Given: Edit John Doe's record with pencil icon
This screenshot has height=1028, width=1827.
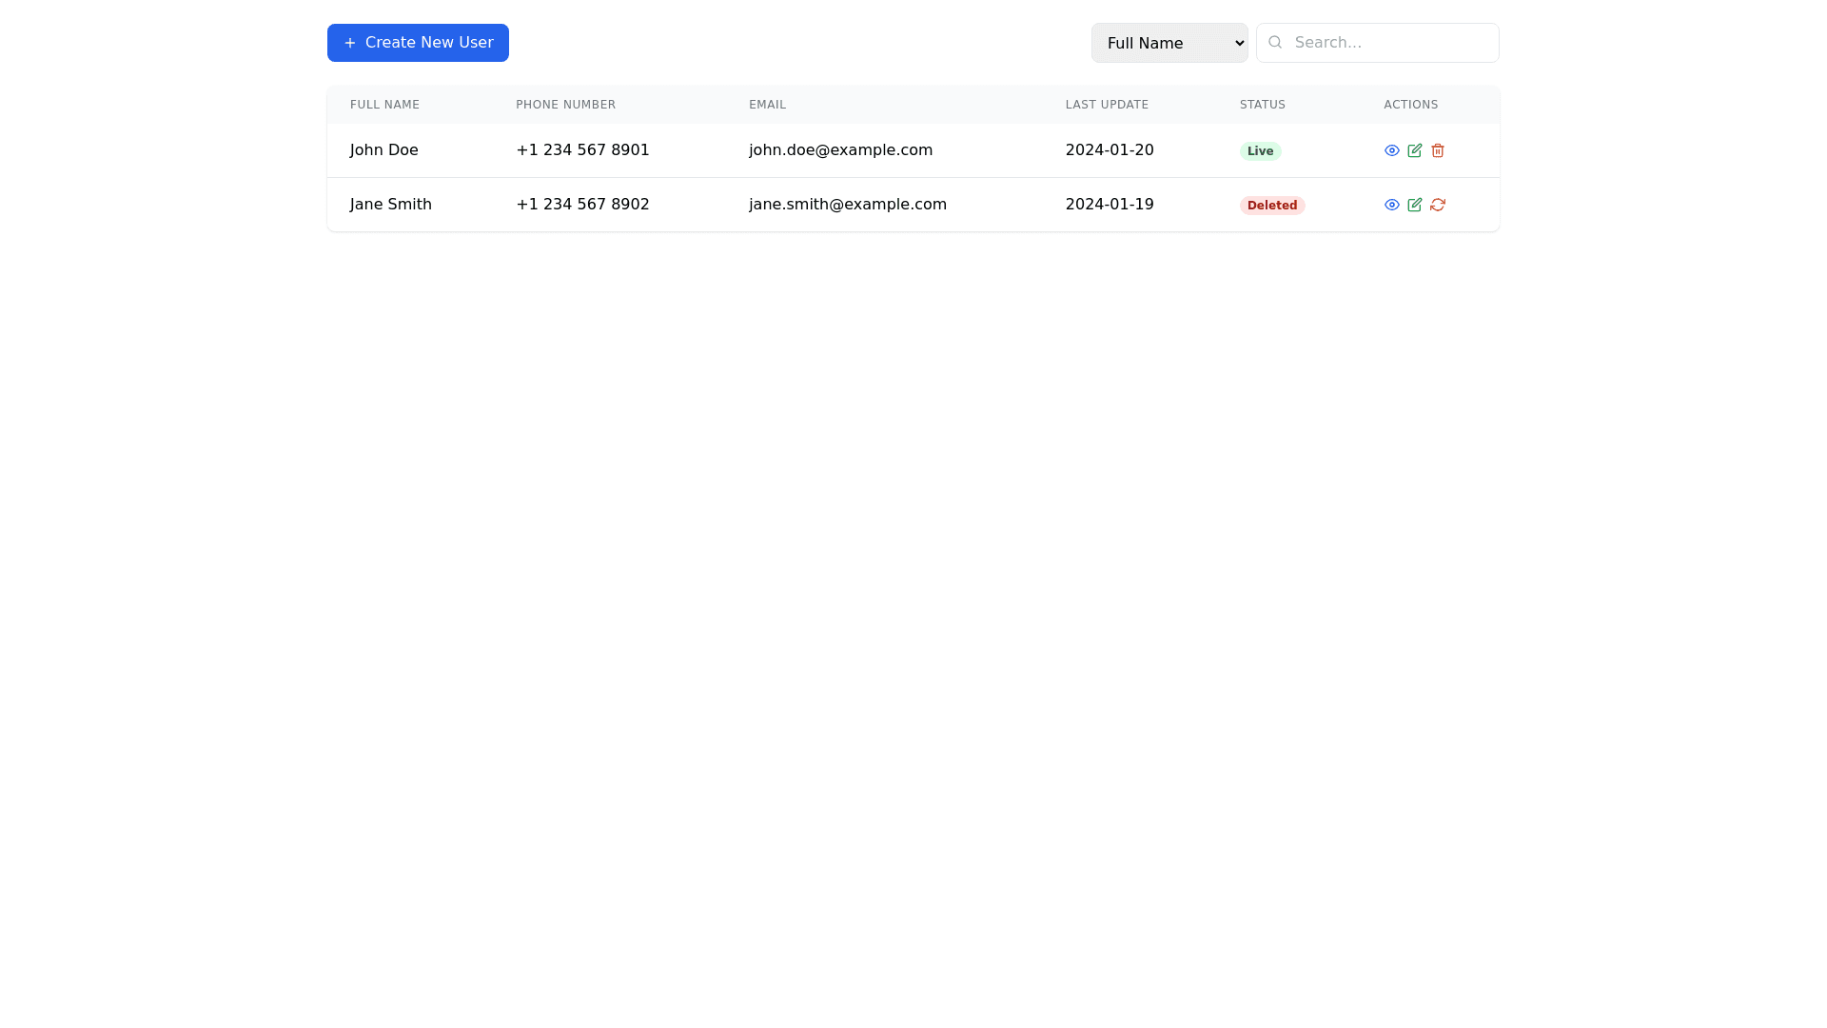Looking at the screenshot, I should point(1414,150).
